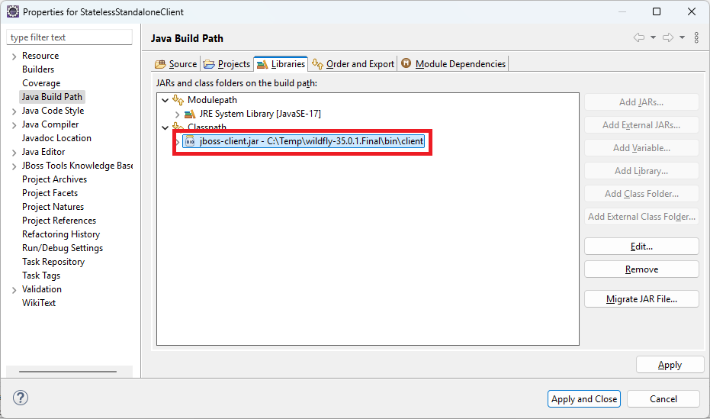Select Project Facets in the sidebar
Screen dimensions: 710x419
coord(50,193)
